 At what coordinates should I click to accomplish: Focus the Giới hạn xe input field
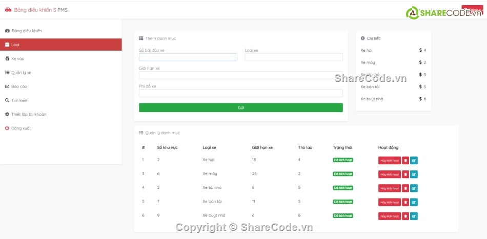tap(241, 75)
